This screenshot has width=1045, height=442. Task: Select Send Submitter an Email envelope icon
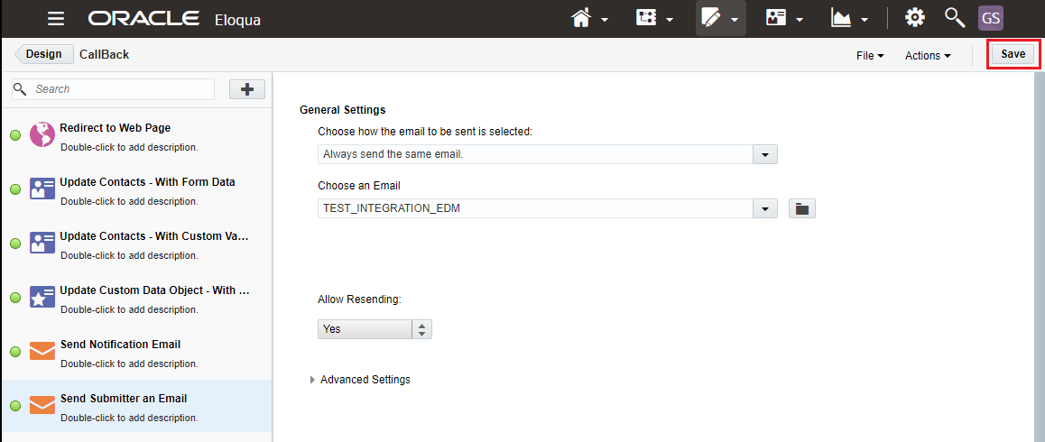(x=42, y=405)
